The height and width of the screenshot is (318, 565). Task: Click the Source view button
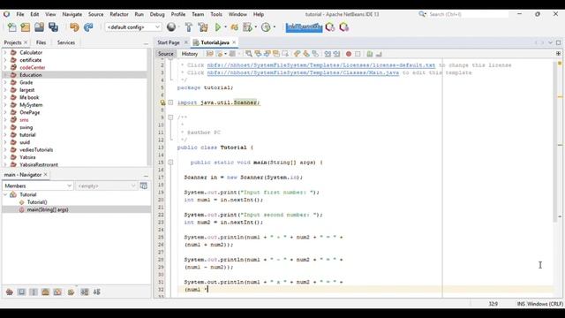click(x=166, y=54)
